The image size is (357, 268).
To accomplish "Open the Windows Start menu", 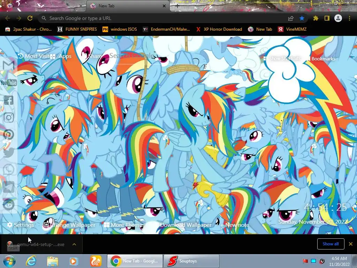I will pos(9,261).
